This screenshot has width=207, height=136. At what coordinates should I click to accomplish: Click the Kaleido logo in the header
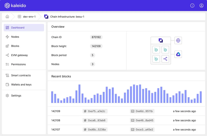15,5
